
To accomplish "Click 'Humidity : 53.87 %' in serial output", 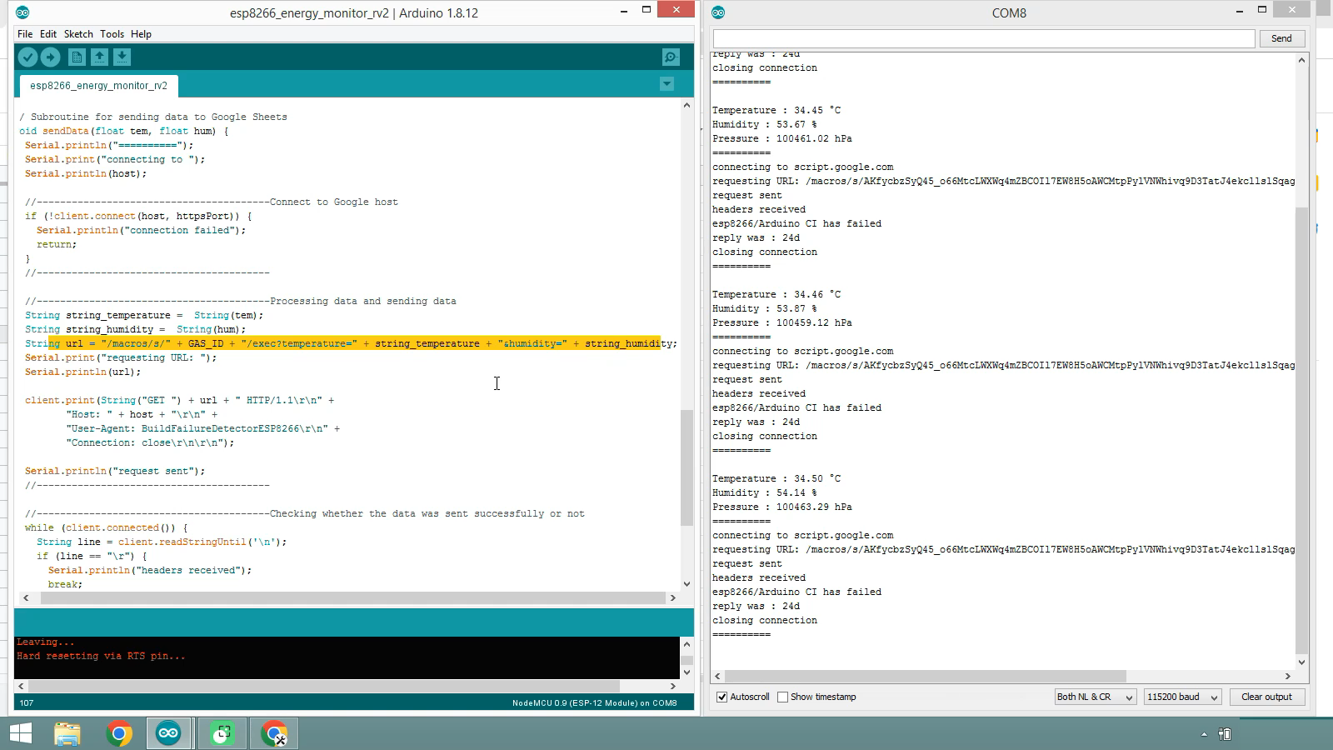I will pyautogui.click(x=764, y=308).
